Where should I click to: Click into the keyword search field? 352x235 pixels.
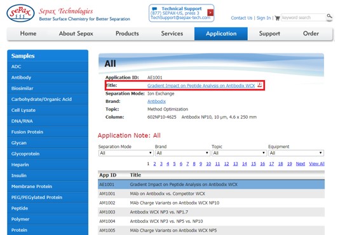pyautogui.click(x=303, y=18)
